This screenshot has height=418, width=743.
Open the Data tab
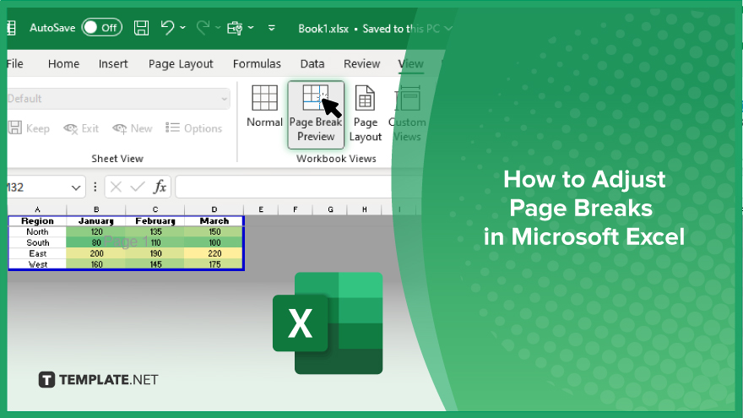coord(312,63)
